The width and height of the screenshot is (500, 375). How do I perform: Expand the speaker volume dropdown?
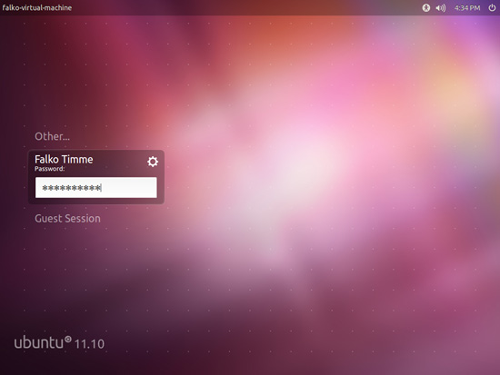click(x=440, y=7)
